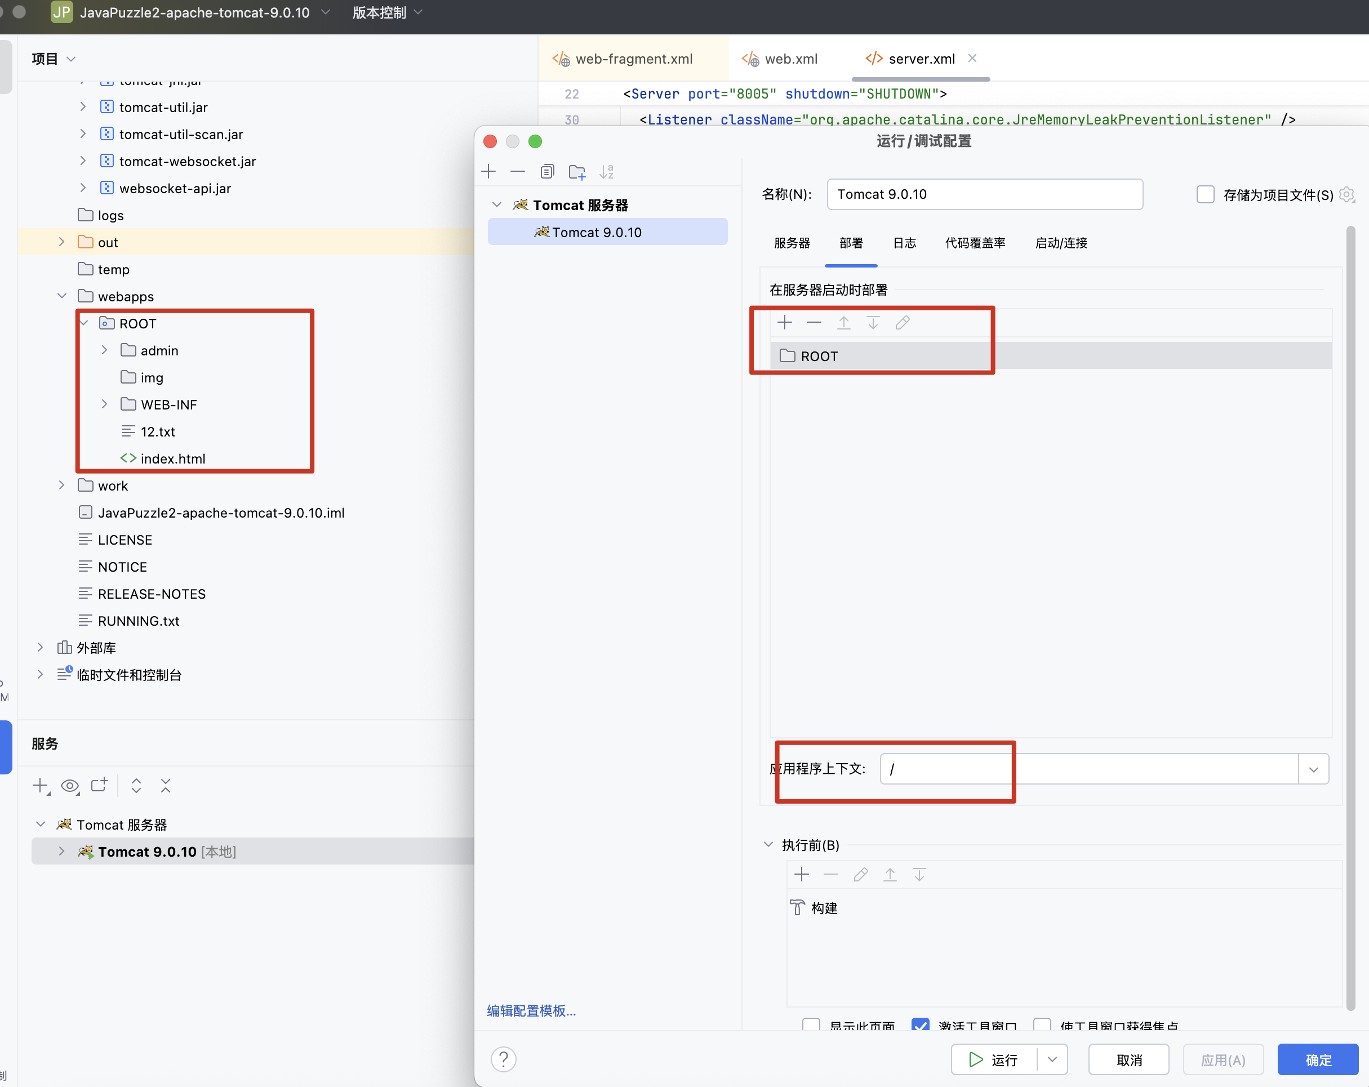Click the new folder icon in config toolbar
This screenshot has width=1369, height=1087.
click(576, 171)
